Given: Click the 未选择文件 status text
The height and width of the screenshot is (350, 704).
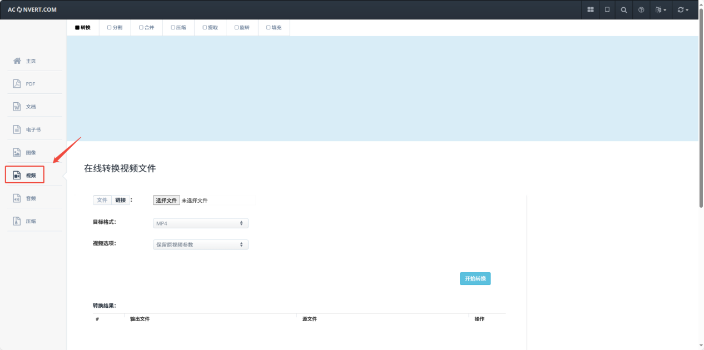Looking at the screenshot, I should tap(195, 201).
